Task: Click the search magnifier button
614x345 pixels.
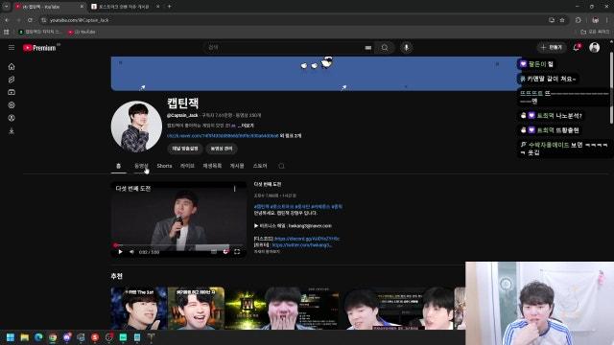Action: coord(385,48)
